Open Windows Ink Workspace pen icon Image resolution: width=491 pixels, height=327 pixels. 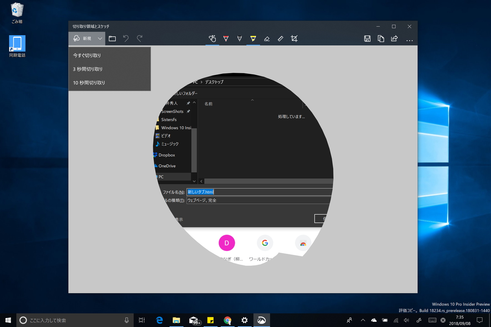[419, 320]
